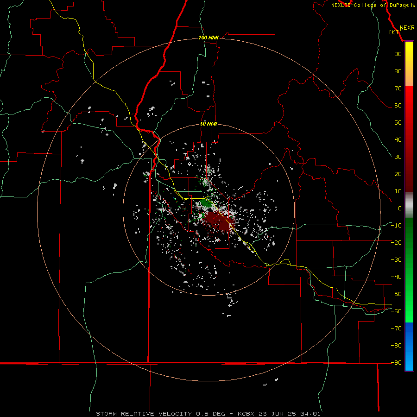Image resolution: width=417 pixels, height=417 pixels.
Task: Click the -50 value on velocity scale
Action: pos(396,294)
